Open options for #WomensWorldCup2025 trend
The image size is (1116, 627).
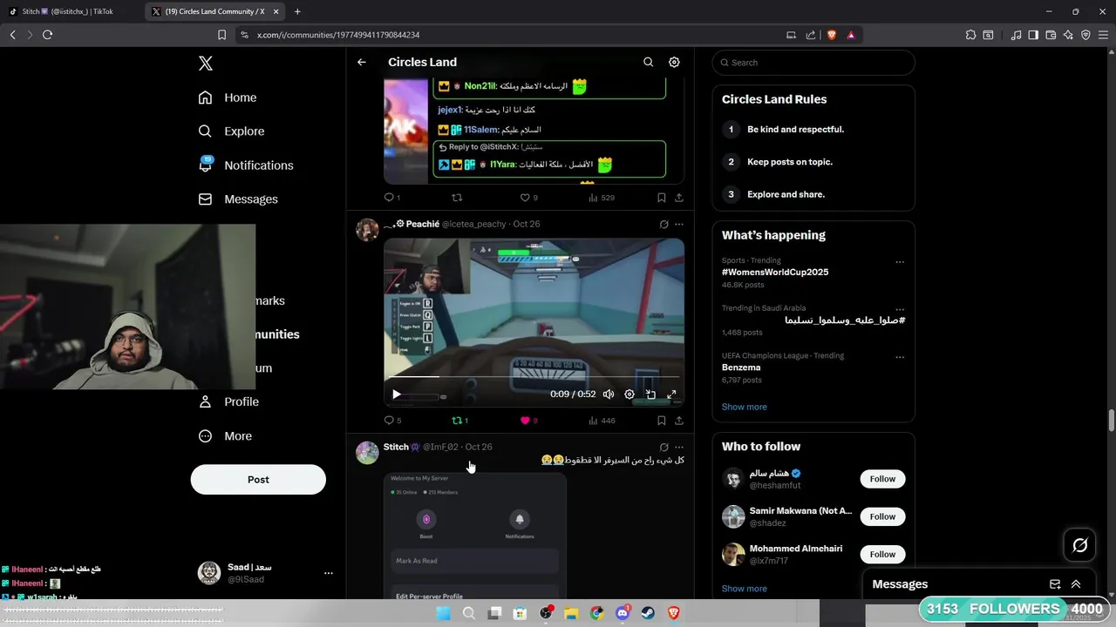point(900,261)
